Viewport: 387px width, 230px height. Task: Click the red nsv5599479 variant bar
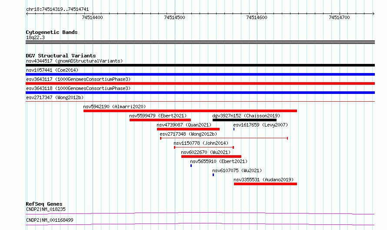pyautogui.click(x=160, y=120)
